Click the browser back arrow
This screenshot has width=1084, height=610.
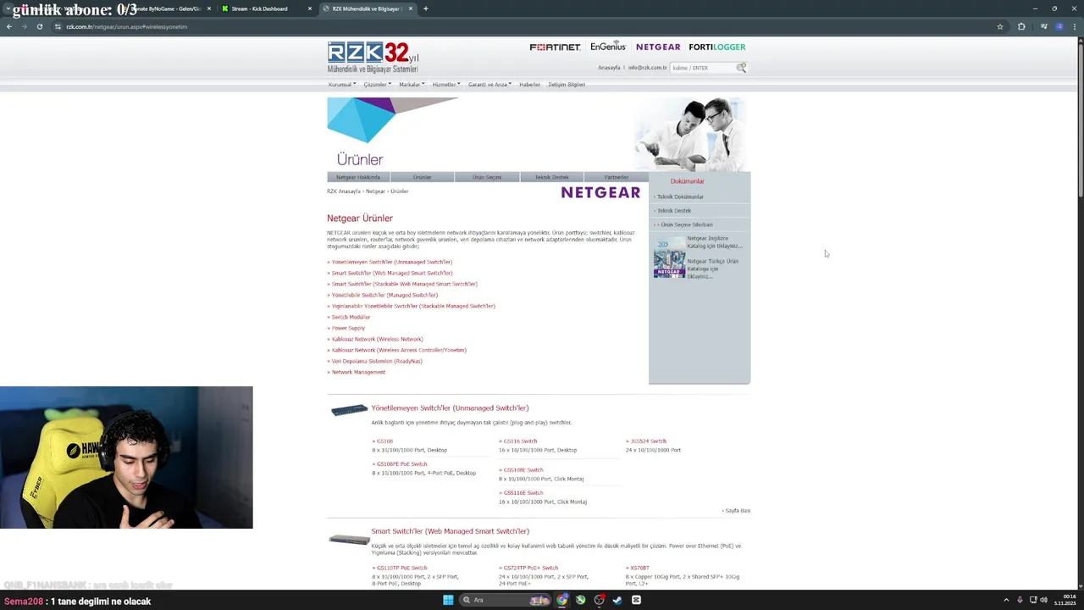pyautogui.click(x=9, y=26)
